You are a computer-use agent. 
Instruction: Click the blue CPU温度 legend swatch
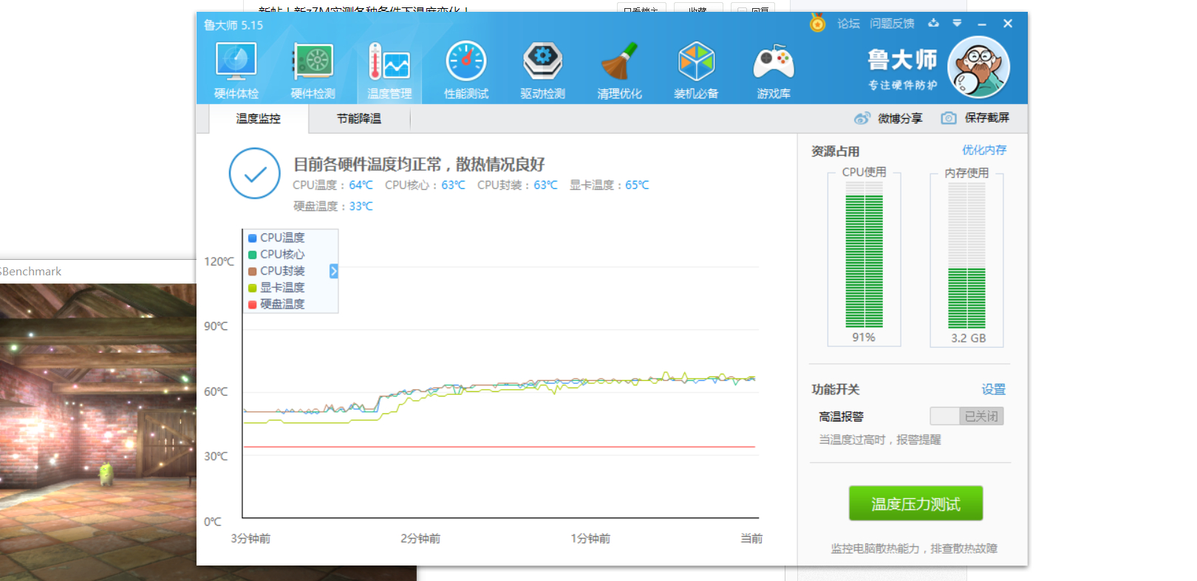point(253,238)
